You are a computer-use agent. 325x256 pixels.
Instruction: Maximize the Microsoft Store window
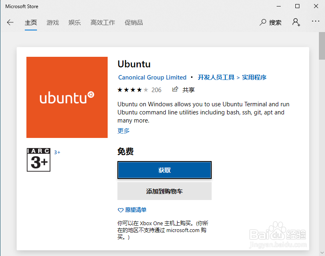pos(297,6)
